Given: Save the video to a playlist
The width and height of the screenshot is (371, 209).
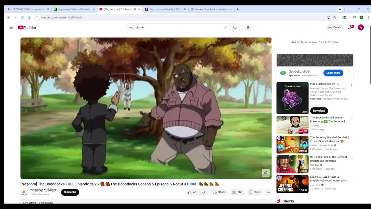Looking at the screenshot, I should tap(254, 192).
